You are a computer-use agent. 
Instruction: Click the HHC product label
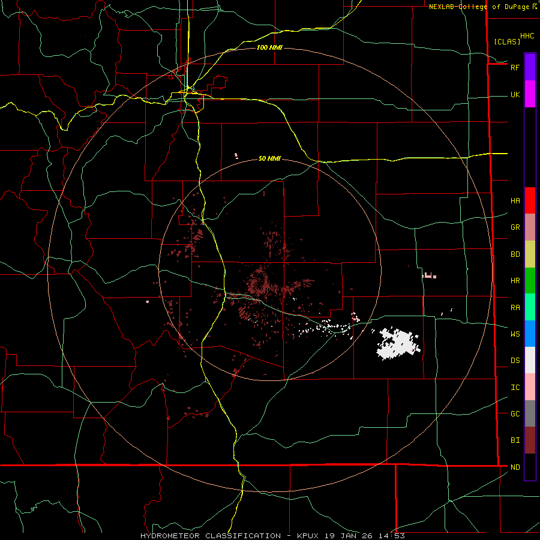coord(527,36)
